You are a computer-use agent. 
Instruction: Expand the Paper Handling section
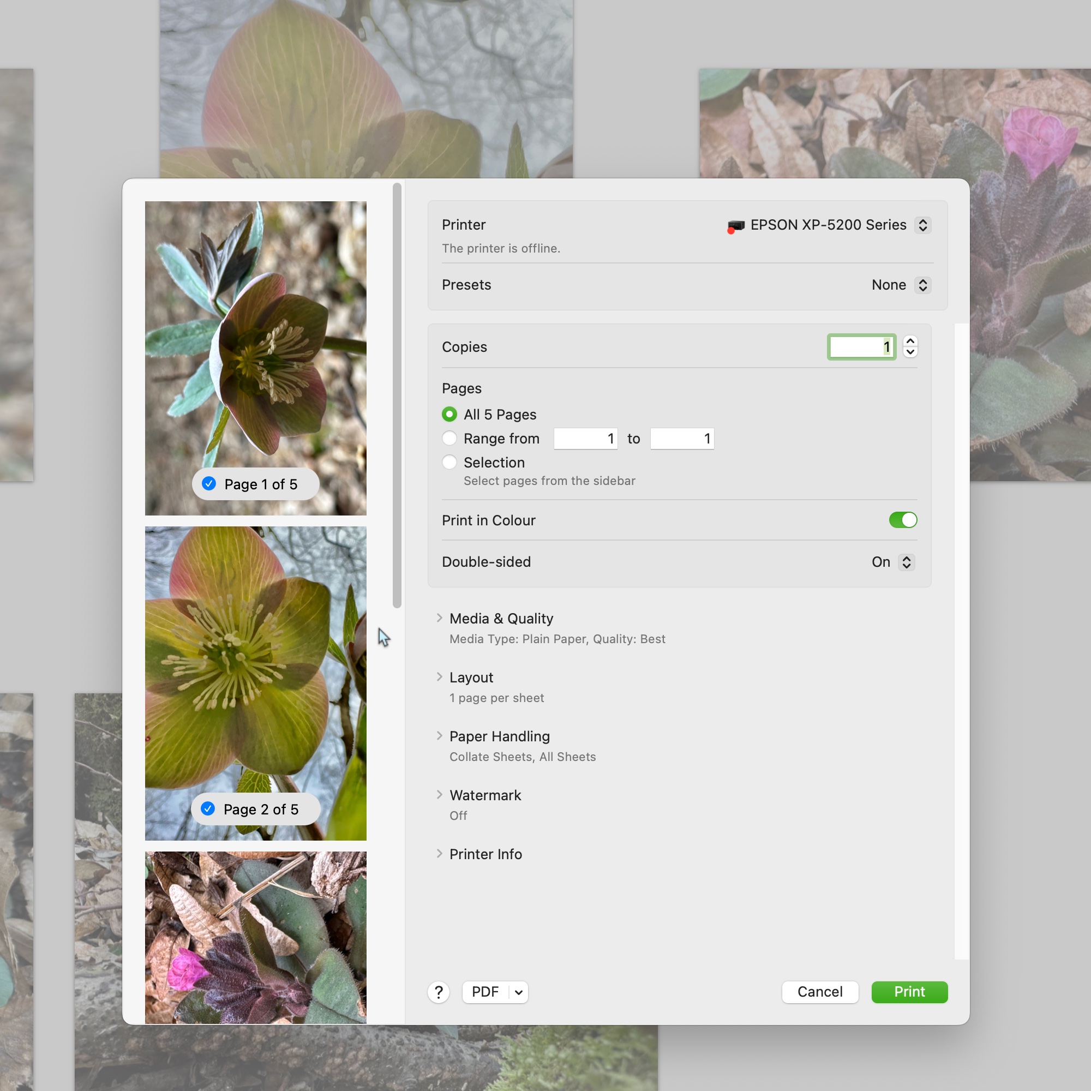(439, 736)
